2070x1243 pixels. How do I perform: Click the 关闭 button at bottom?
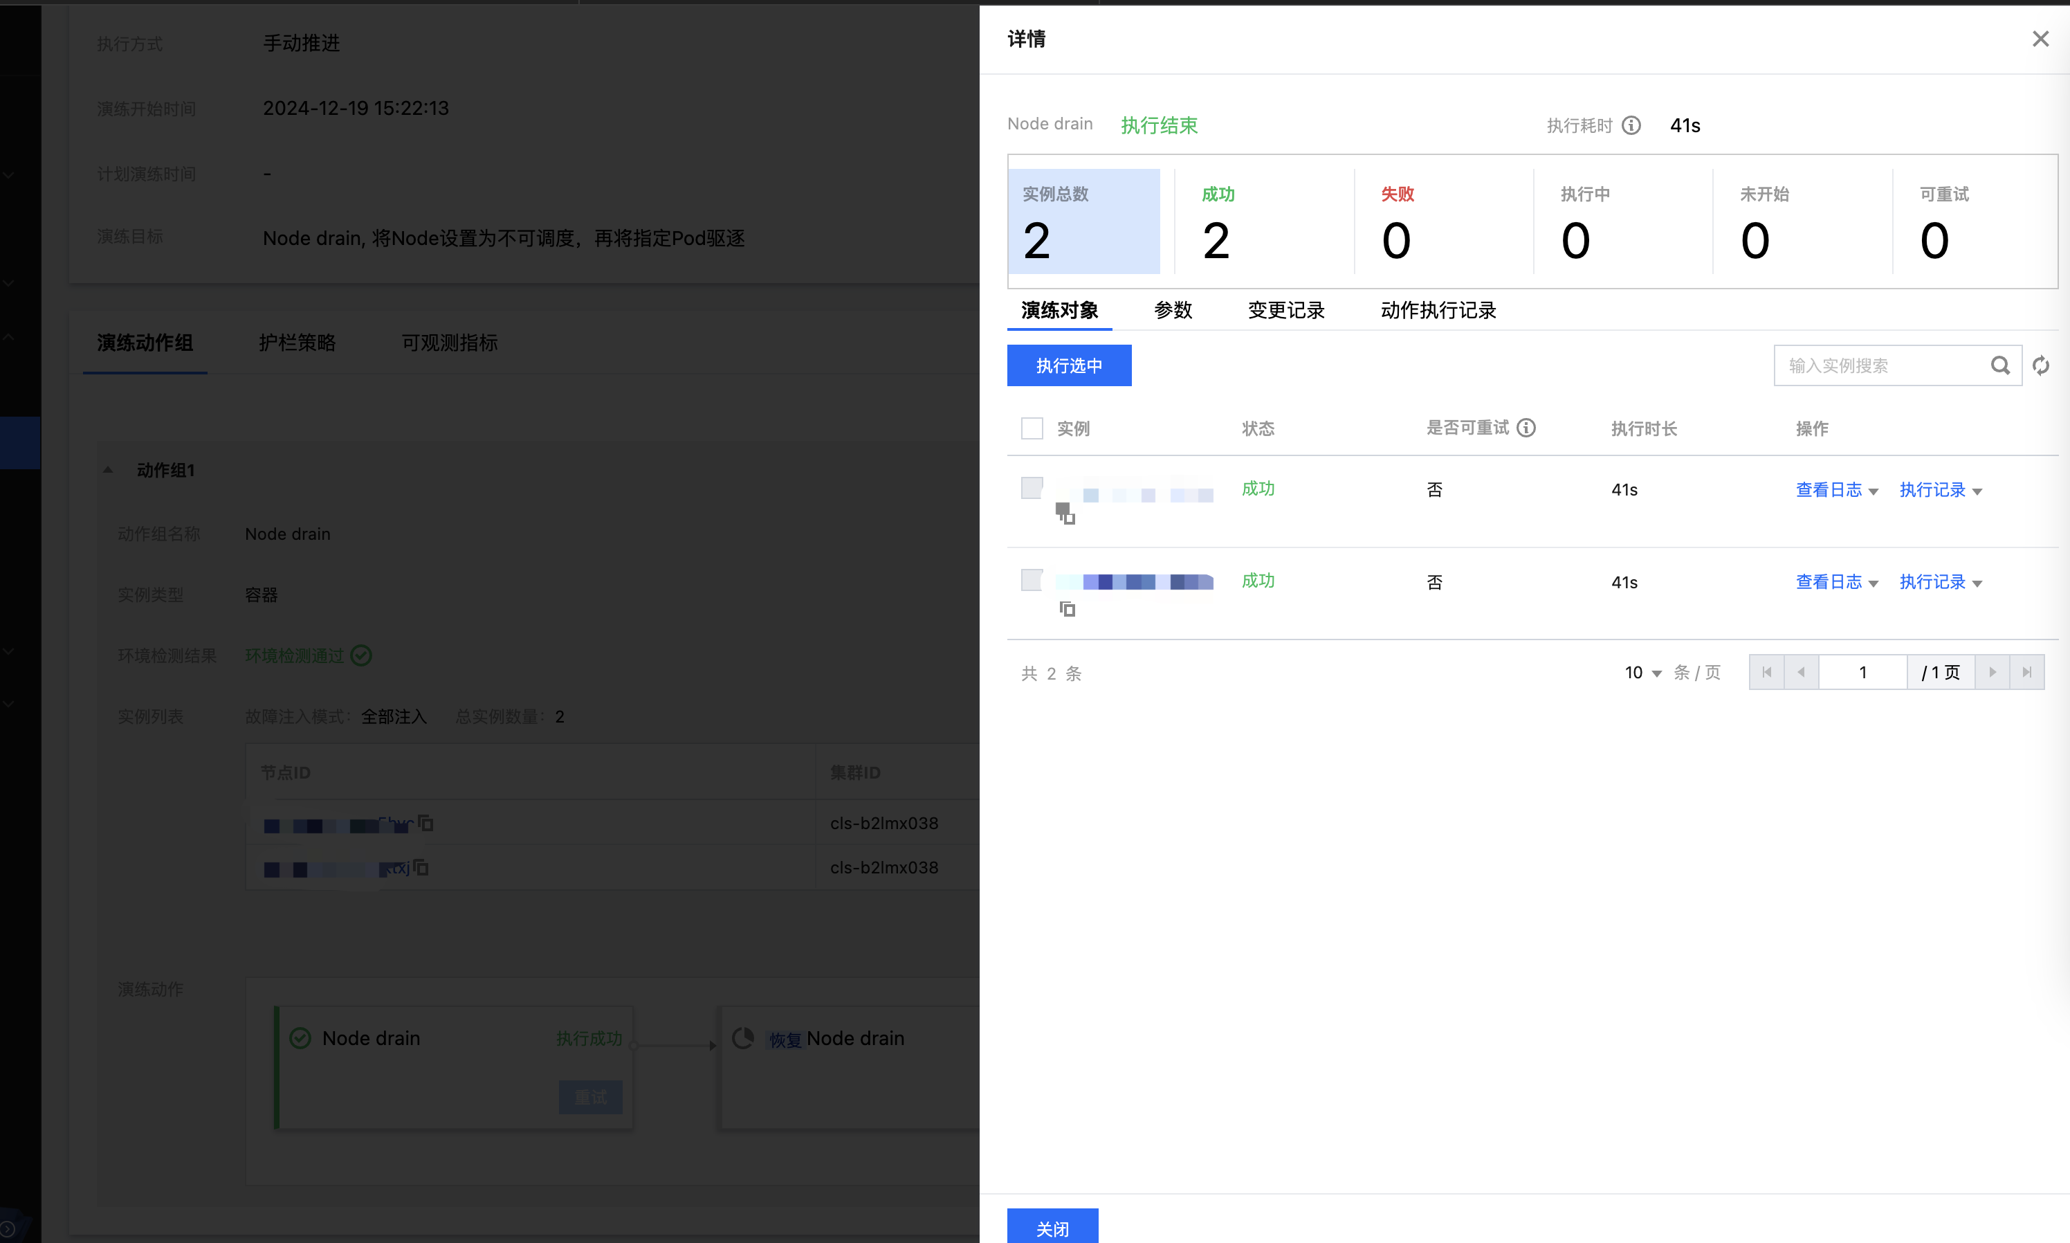(x=1052, y=1227)
